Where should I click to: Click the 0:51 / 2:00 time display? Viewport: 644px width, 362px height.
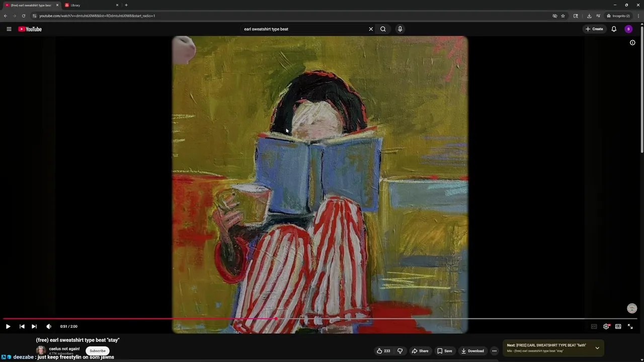point(69,326)
